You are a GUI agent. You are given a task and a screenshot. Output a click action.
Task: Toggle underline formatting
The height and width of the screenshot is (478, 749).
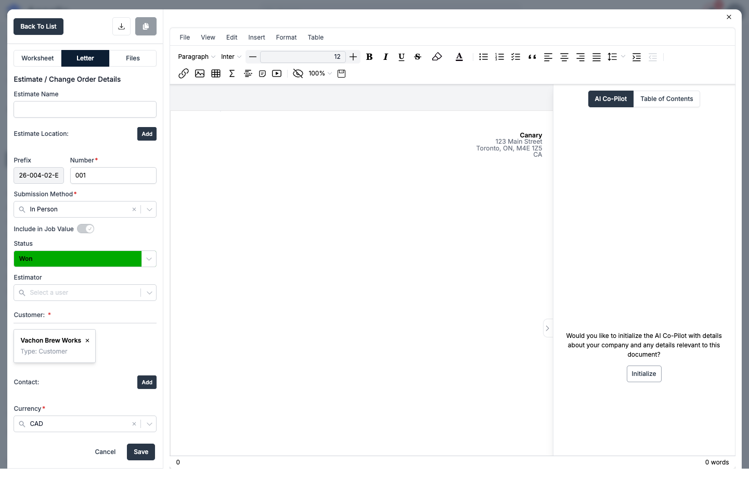[x=402, y=57]
